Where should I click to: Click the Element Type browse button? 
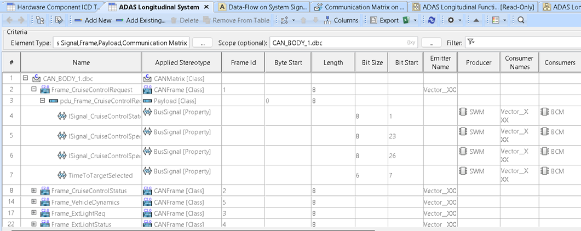pos(202,43)
